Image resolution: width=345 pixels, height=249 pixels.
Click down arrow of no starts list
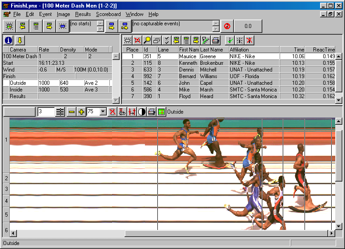100,29
